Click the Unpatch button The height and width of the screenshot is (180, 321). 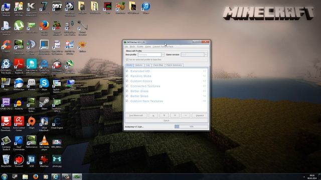[x=200, y=115]
